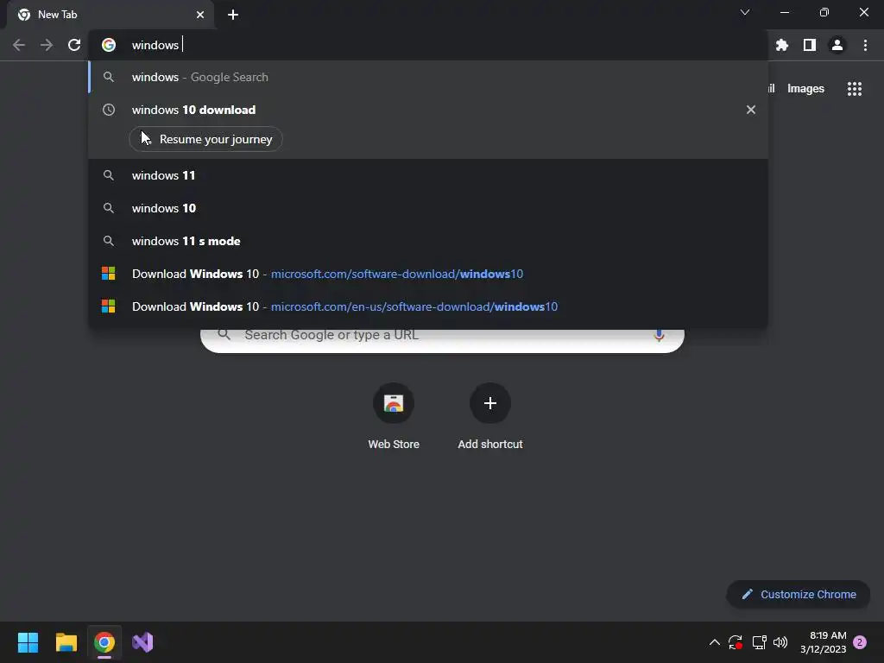This screenshot has width=884, height=663.
Task: Select the New Tab tab
Action: [x=110, y=15]
